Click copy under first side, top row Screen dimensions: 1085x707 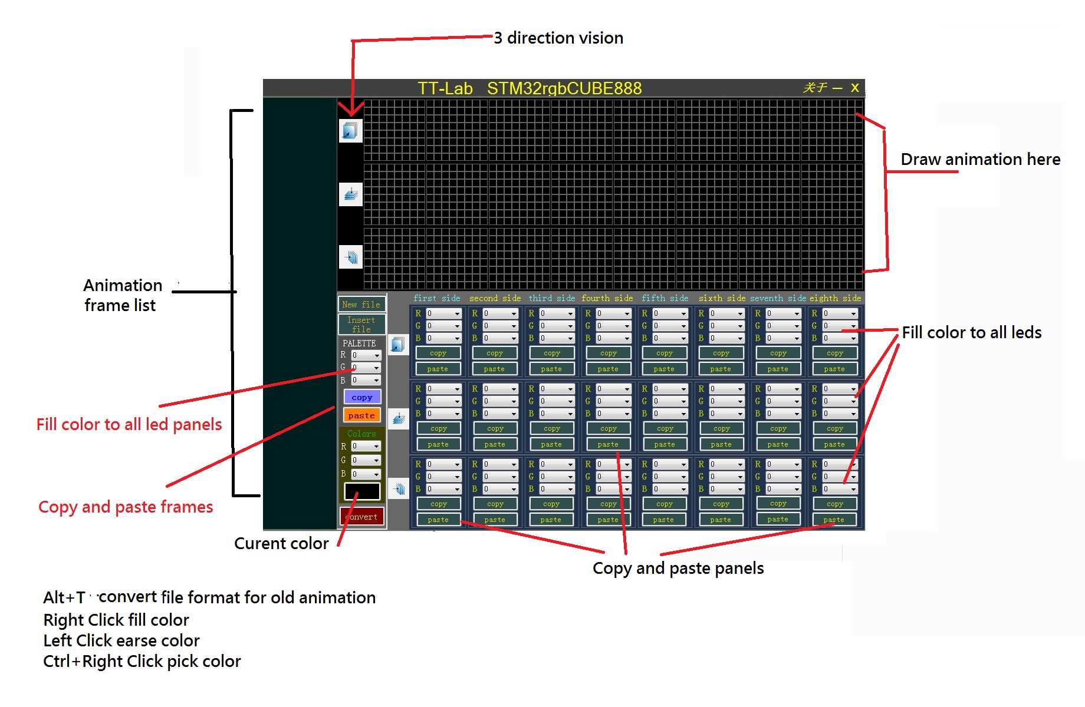point(438,353)
